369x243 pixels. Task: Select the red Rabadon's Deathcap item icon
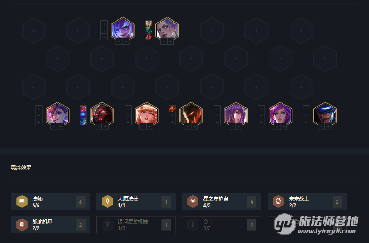pyautogui.click(x=149, y=37)
